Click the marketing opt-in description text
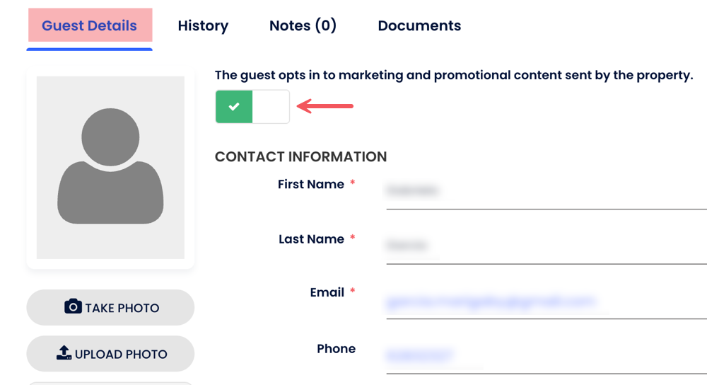The width and height of the screenshot is (707, 385). tap(453, 75)
